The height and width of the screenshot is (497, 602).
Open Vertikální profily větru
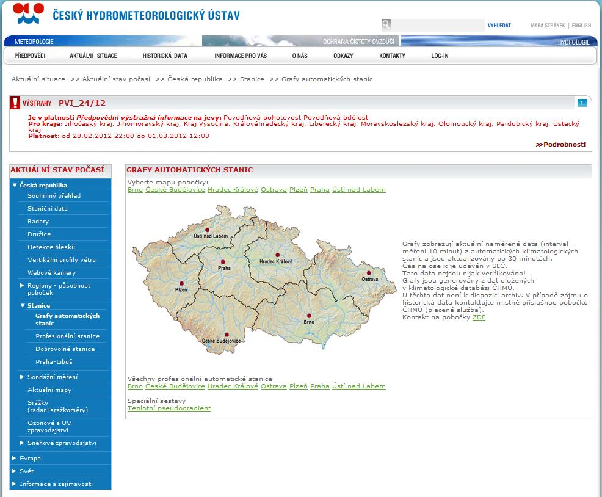pyautogui.click(x=62, y=260)
